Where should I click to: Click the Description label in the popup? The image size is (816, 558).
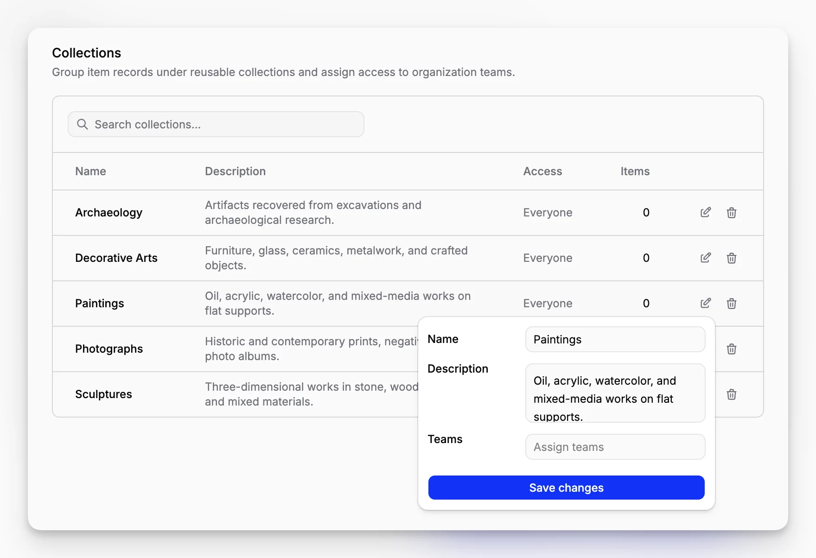pyautogui.click(x=458, y=368)
